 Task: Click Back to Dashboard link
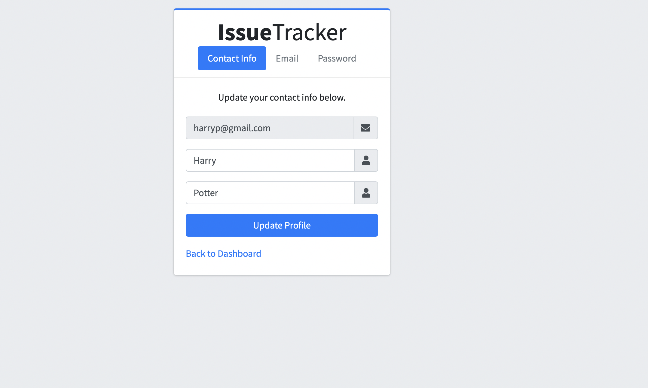coord(223,253)
